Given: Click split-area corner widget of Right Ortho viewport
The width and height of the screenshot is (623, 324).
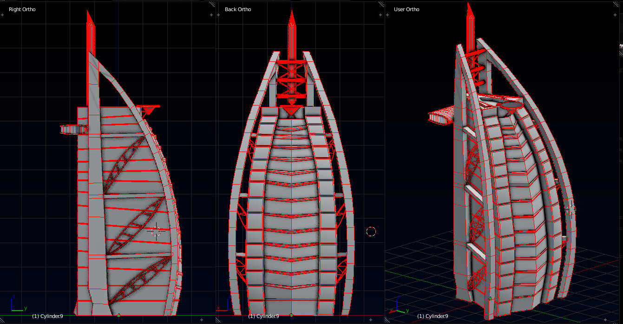Looking at the screenshot, I should [213, 4].
